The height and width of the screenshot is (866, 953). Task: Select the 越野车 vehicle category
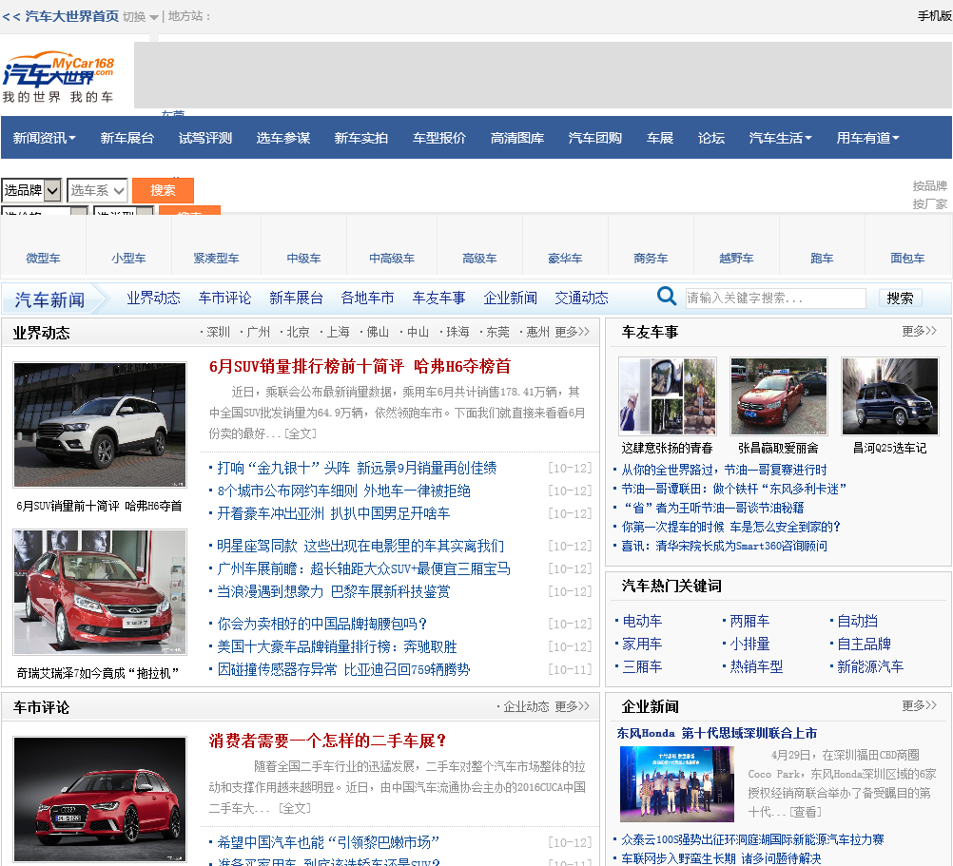(x=736, y=258)
